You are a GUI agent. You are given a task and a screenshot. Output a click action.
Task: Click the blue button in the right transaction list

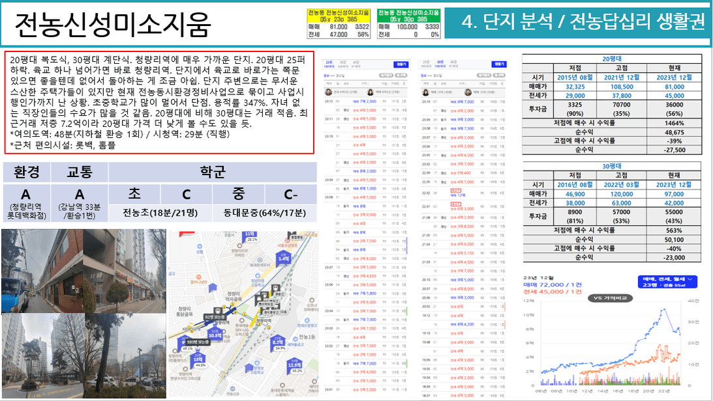tap(499, 64)
